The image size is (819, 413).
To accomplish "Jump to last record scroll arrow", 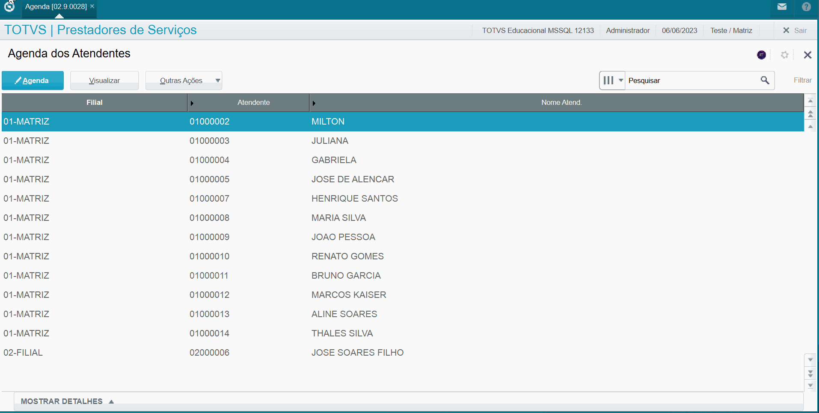I will 810,386.
